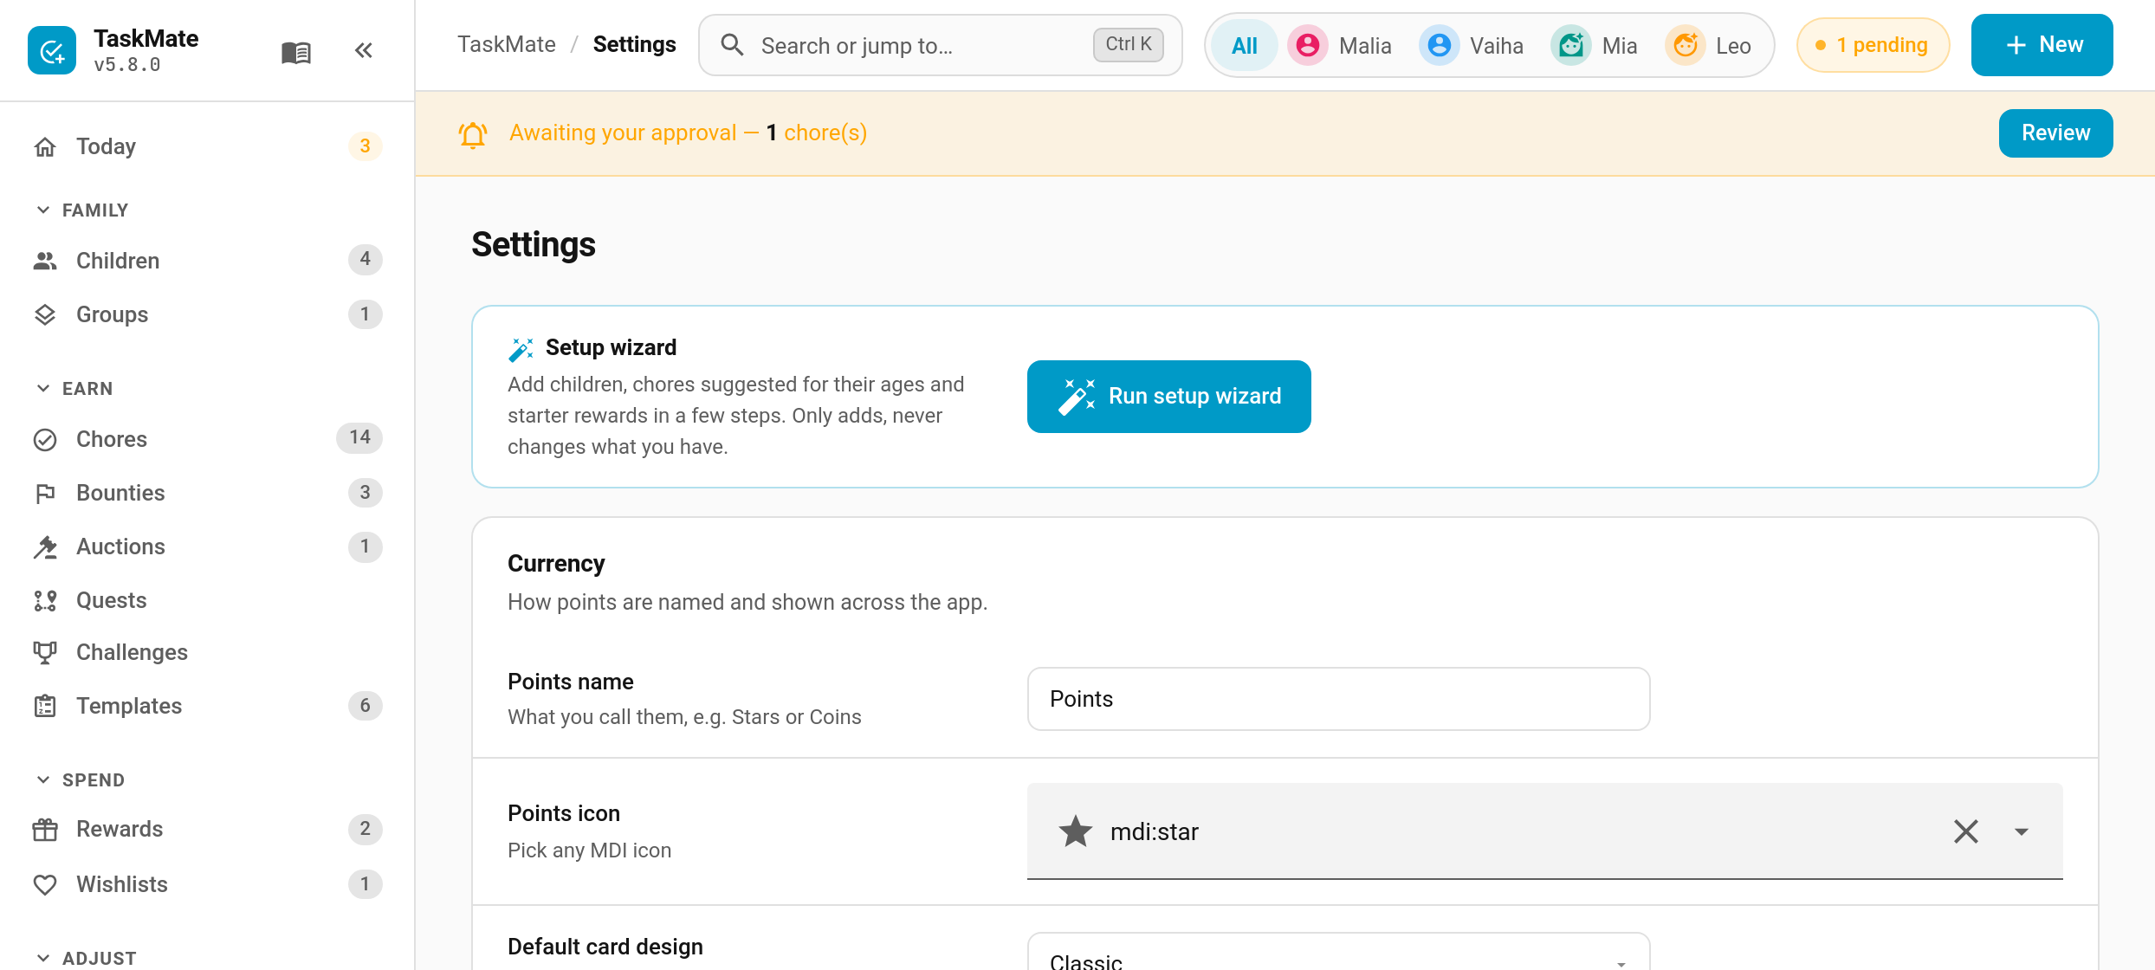Go to Groups page
The image size is (2155, 970).
207,314
